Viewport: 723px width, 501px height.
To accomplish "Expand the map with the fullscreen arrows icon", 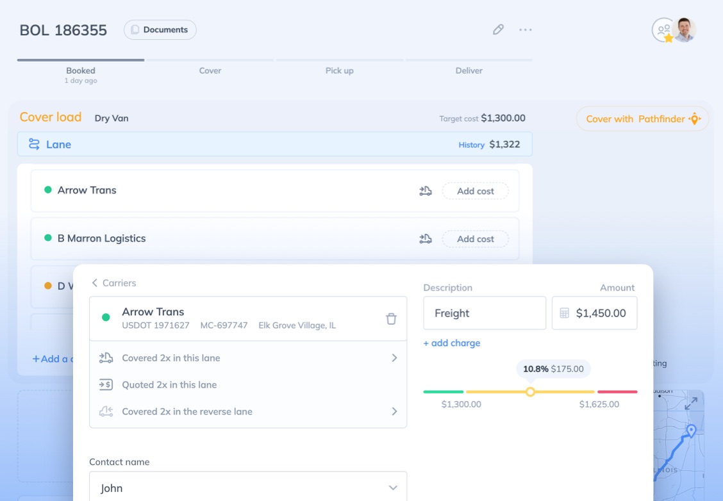I will pos(691,404).
